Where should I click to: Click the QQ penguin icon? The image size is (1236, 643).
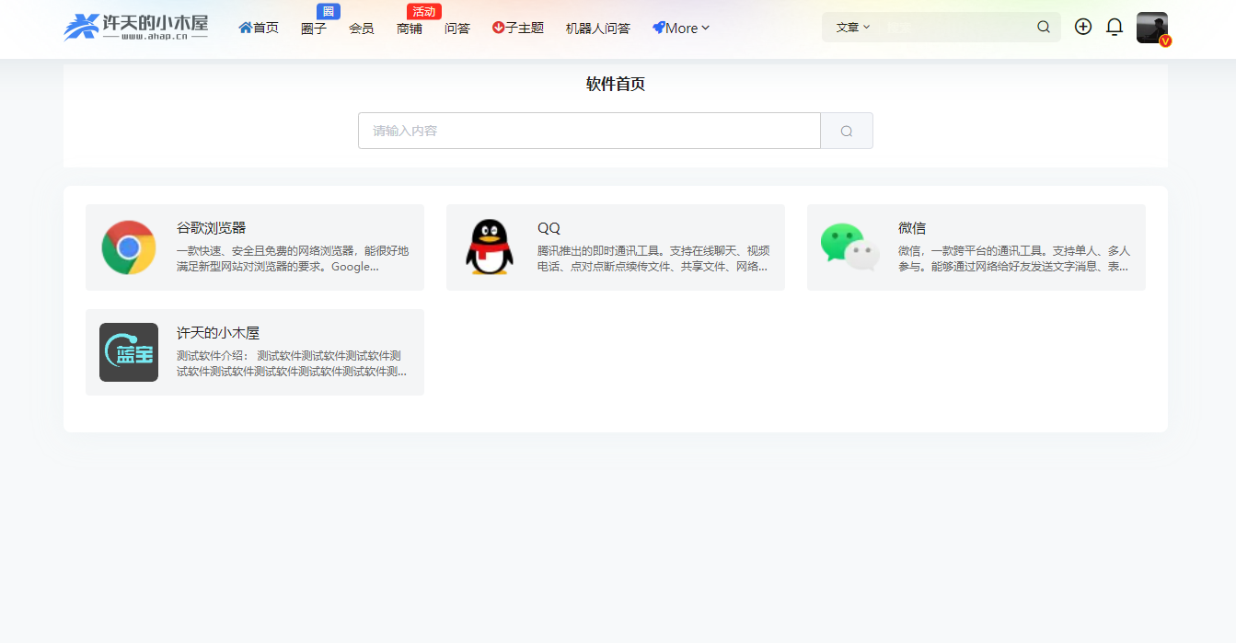(489, 247)
